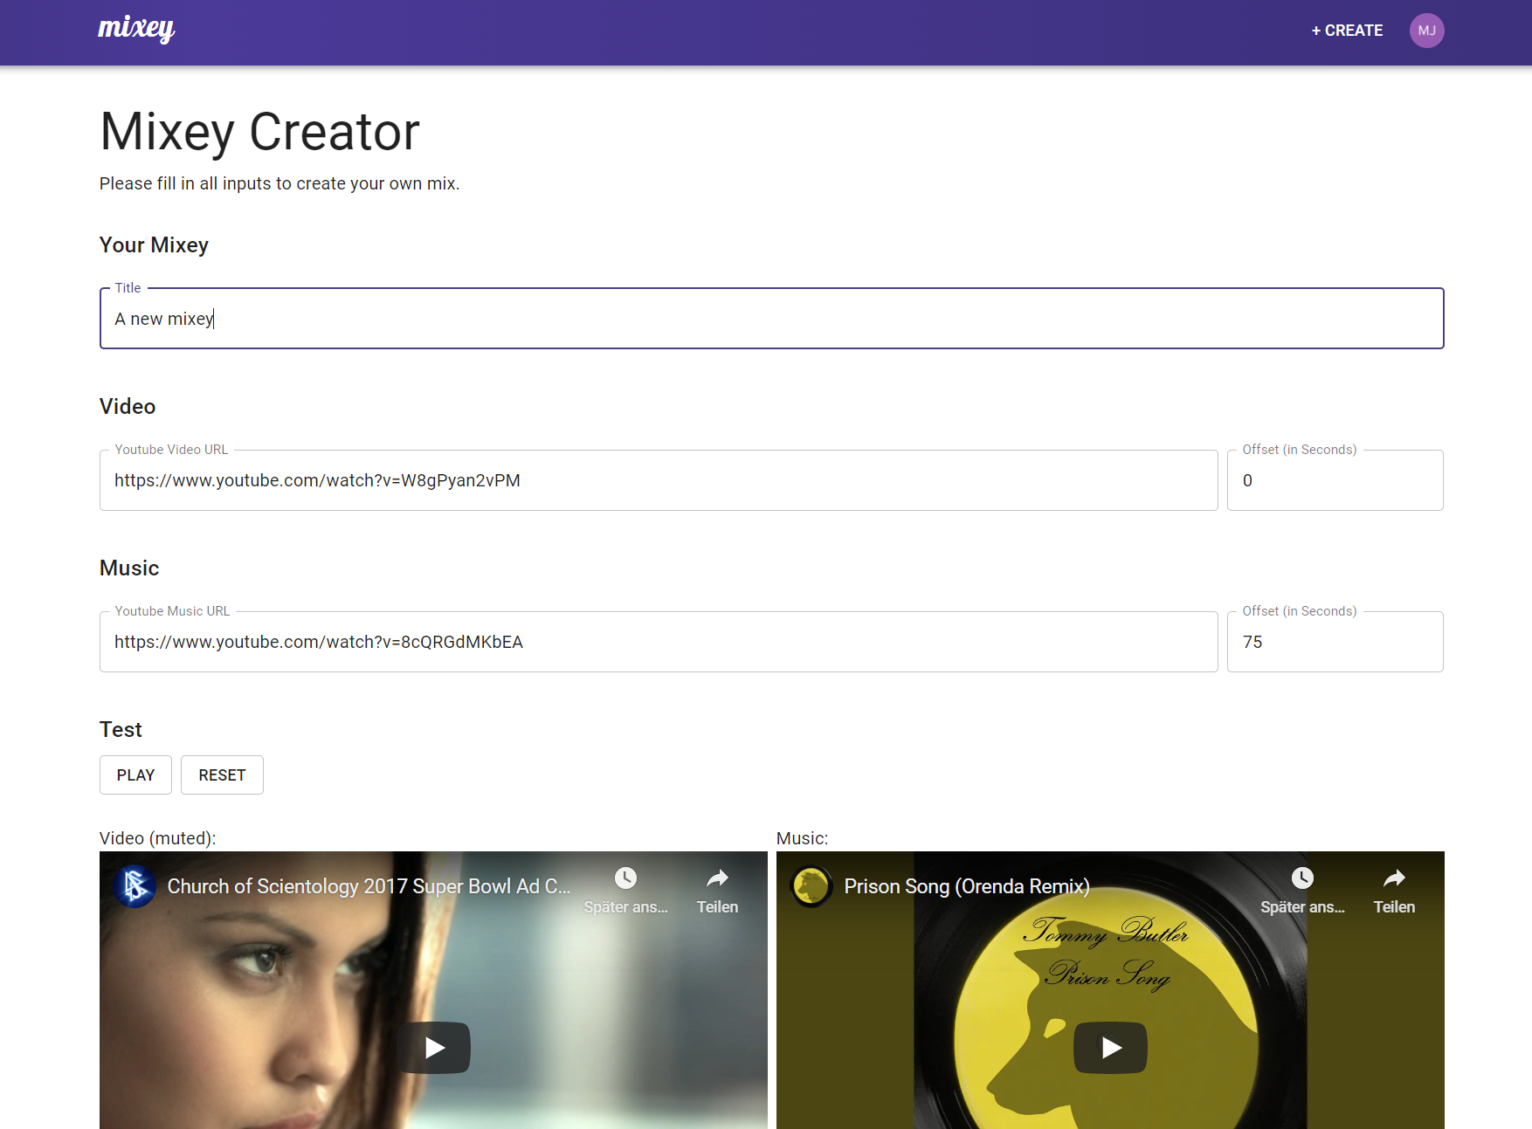Click the + CREATE link in the navbar
Screen dimensions: 1532x1129
click(1346, 30)
